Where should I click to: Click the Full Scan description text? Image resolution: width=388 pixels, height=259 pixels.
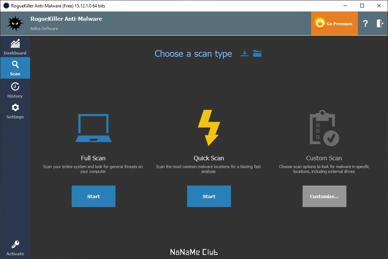tap(93, 169)
